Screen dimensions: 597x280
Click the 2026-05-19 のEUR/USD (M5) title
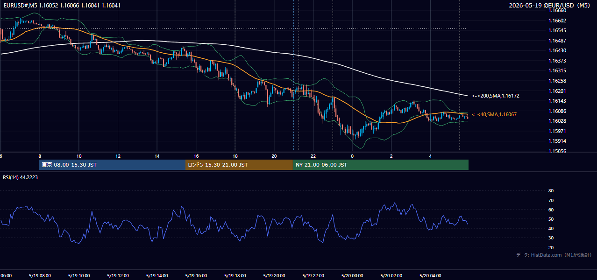(551, 5)
